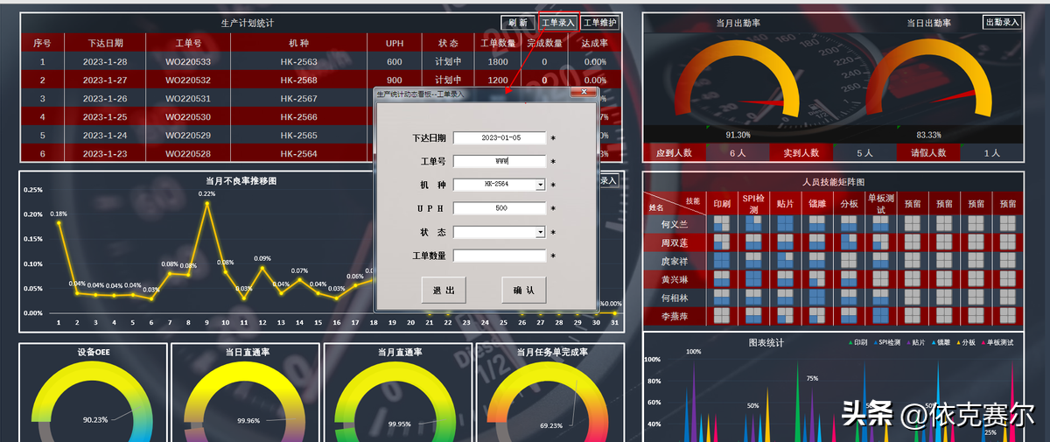Click the 镭雕 skill column header

tap(816, 203)
